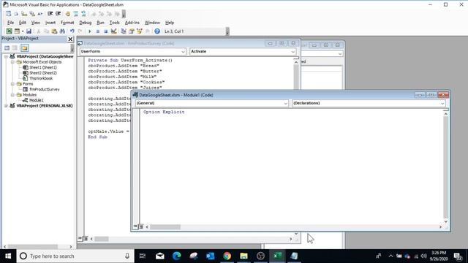Screen dimensions: 468x263
Task: Open File Explorer from the taskbar
Action: [x=244, y=256]
